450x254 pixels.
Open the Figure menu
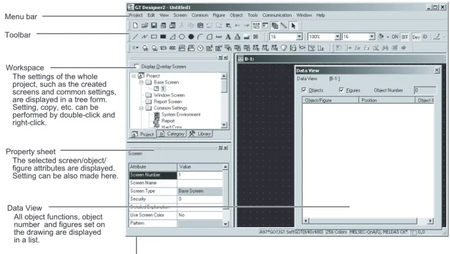tap(219, 15)
